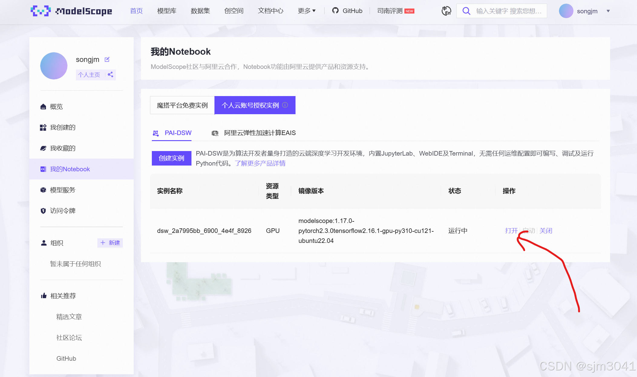Click the songjm avatar in top bar

(x=566, y=11)
